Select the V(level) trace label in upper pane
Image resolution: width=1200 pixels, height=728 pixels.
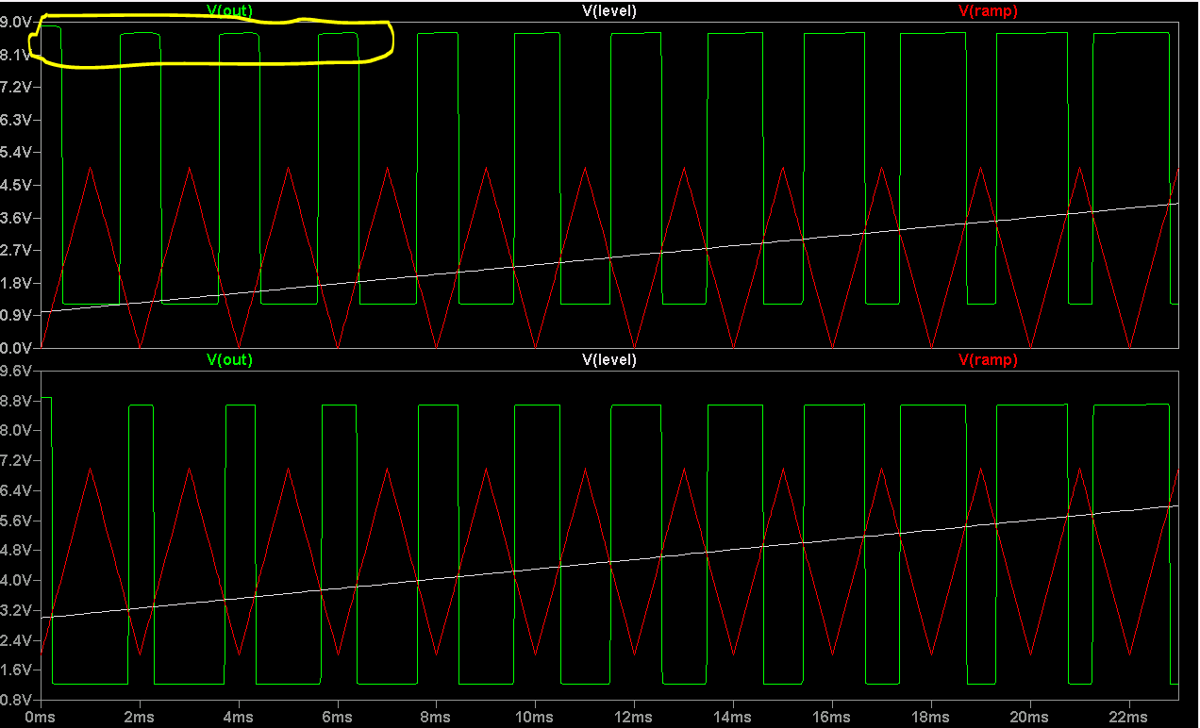point(609,11)
